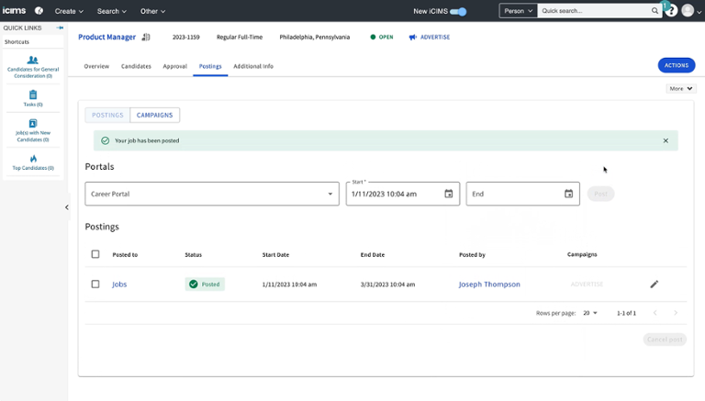This screenshot has height=401, width=705.
Task: Click into the Quick search input field
Action: [x=592, y=11]
